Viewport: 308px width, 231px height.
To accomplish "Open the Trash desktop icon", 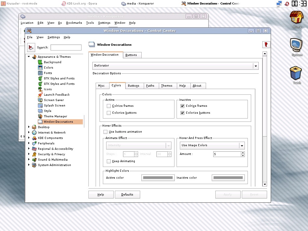I will tap(296, 73).
